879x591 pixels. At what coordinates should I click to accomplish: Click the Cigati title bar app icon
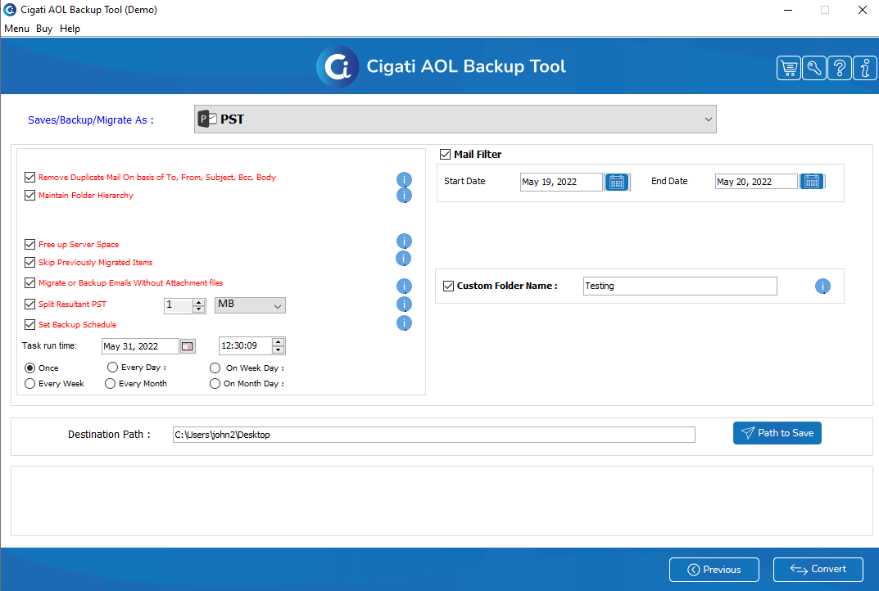click(x=10, y=10)
